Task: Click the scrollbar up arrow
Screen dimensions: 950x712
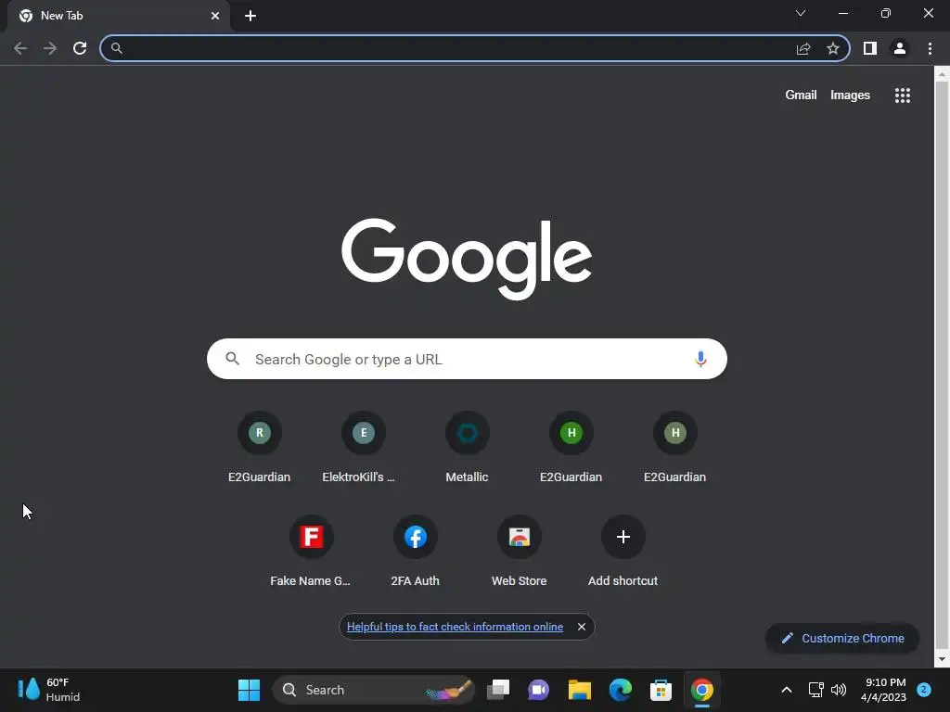Action: (942, 74)
